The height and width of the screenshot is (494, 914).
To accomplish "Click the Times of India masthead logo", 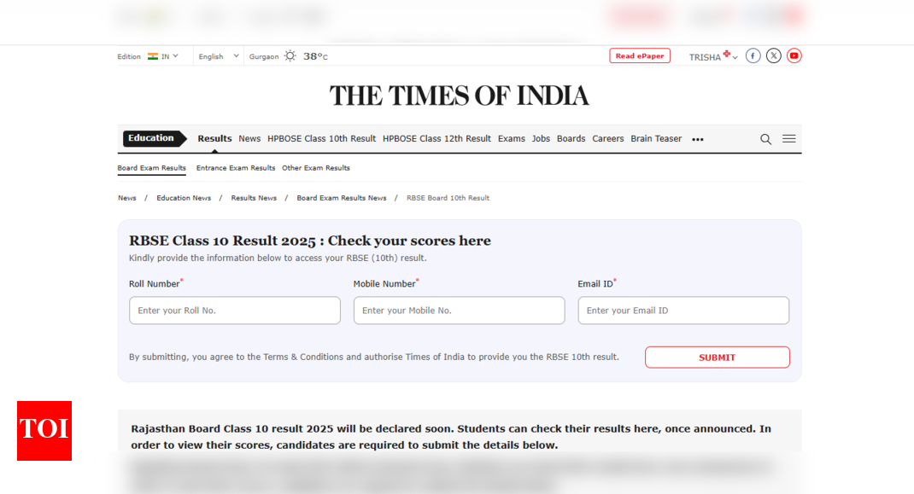I will [x=460, y=95].
